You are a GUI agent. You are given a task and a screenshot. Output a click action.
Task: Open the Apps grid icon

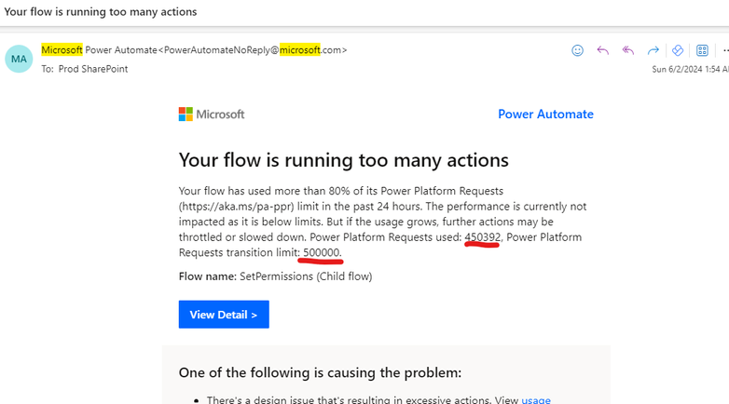click(x=702, y=50)
